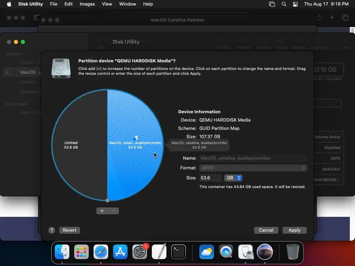Click Erase in Disk Utility toolbar
The image size is (355, 266).
282,44
